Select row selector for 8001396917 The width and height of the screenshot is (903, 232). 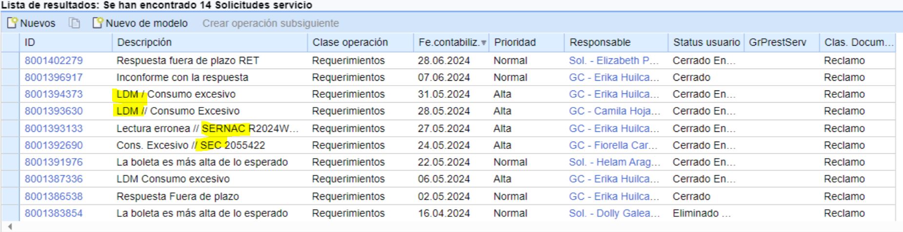pyautogui.click(x=10, y=77)
